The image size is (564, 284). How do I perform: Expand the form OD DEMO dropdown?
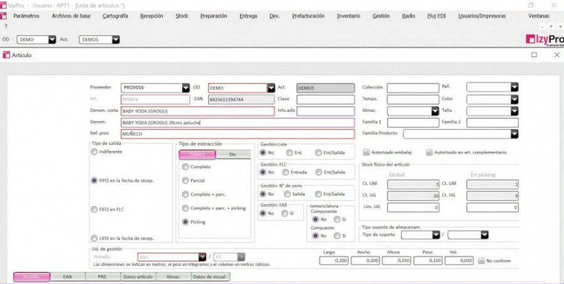(x=271, y=88)
